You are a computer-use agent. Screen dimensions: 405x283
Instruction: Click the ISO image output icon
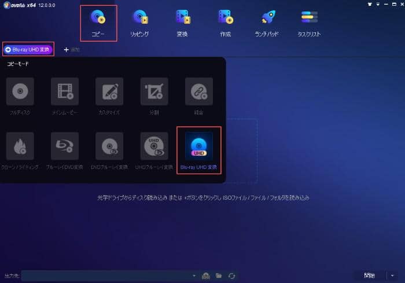pos(206,275)
